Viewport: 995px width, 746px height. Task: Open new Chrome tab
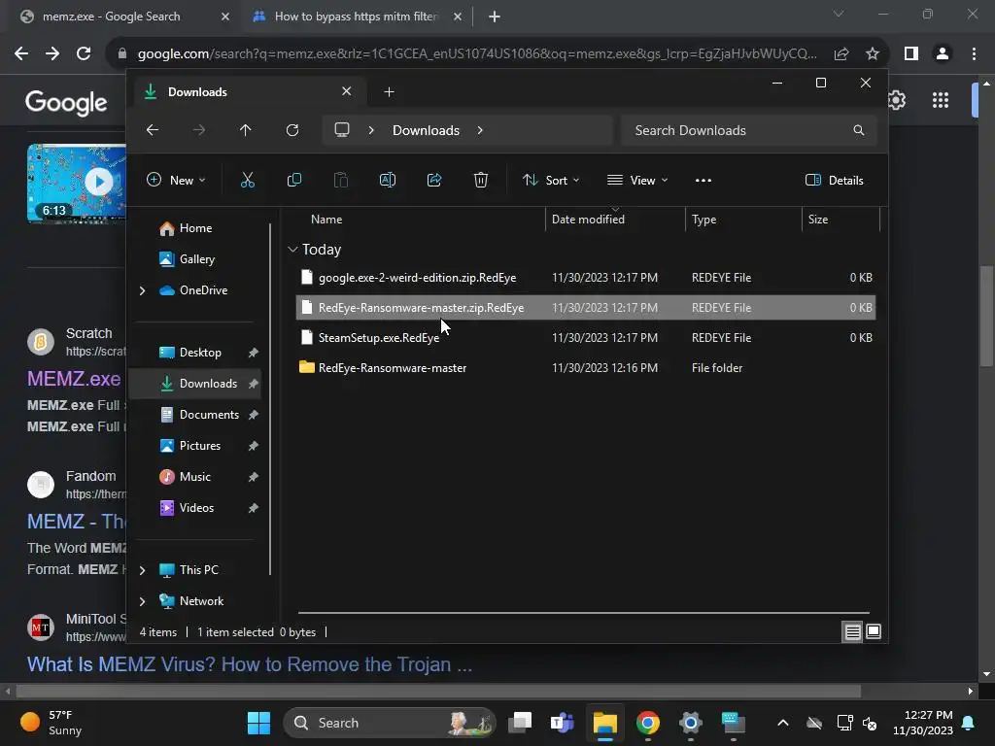pyautogui.click(x=495, y=17)
